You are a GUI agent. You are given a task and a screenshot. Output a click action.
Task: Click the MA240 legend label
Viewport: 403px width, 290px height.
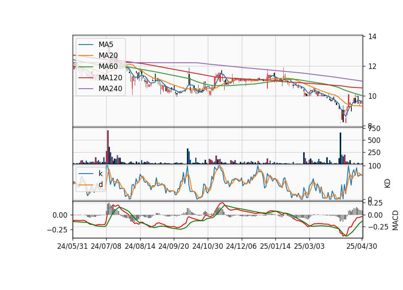[x=110, y=89]
